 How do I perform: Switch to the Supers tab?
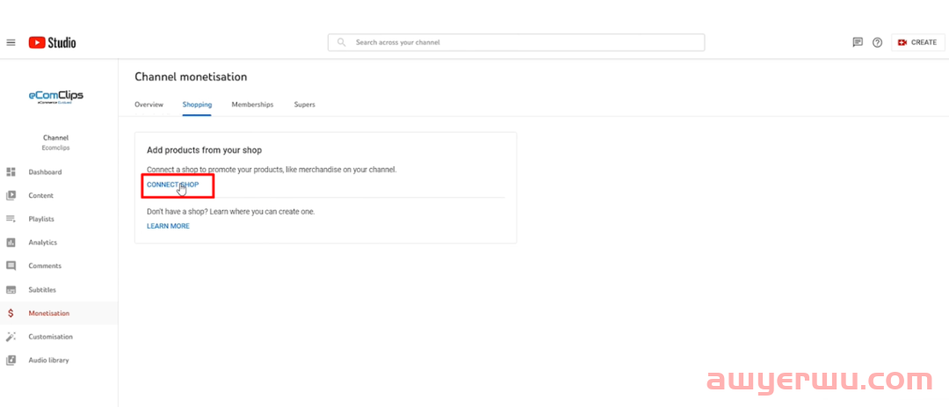(x=304, y=105)
